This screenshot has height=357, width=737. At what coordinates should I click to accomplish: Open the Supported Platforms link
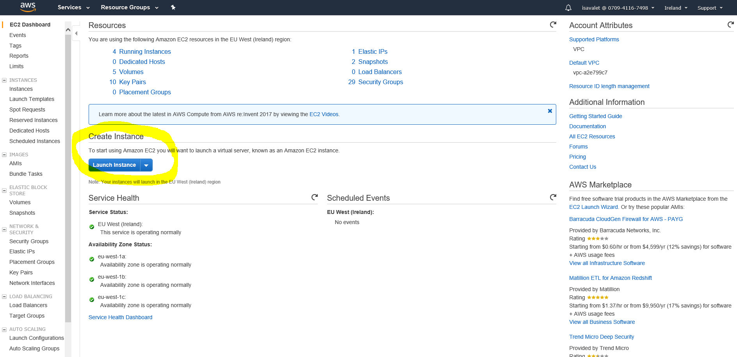[594, 39]
